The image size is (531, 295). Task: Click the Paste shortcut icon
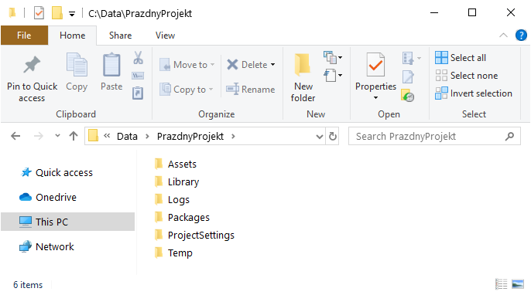[x=138, y=93]
